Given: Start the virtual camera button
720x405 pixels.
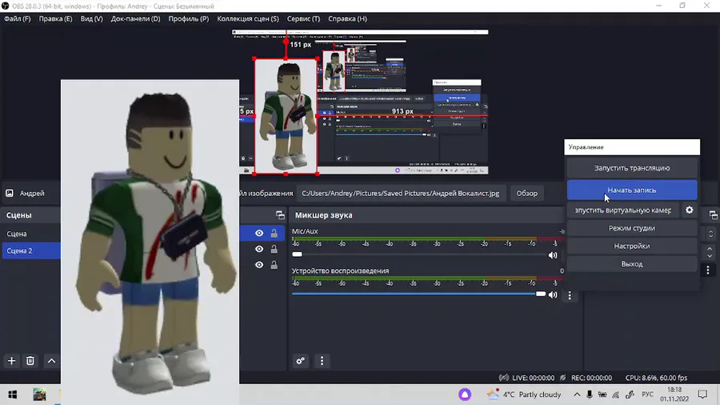Looking at the screenshot, I should click(622, 211).
